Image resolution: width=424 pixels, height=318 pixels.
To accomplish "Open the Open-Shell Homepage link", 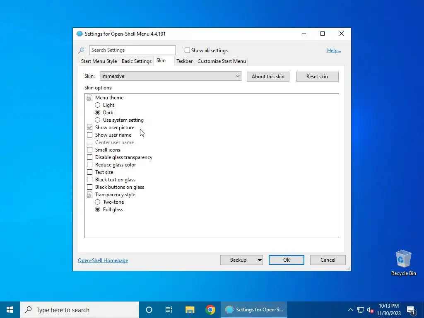I will pyautogui.click(x=103, y=260).
